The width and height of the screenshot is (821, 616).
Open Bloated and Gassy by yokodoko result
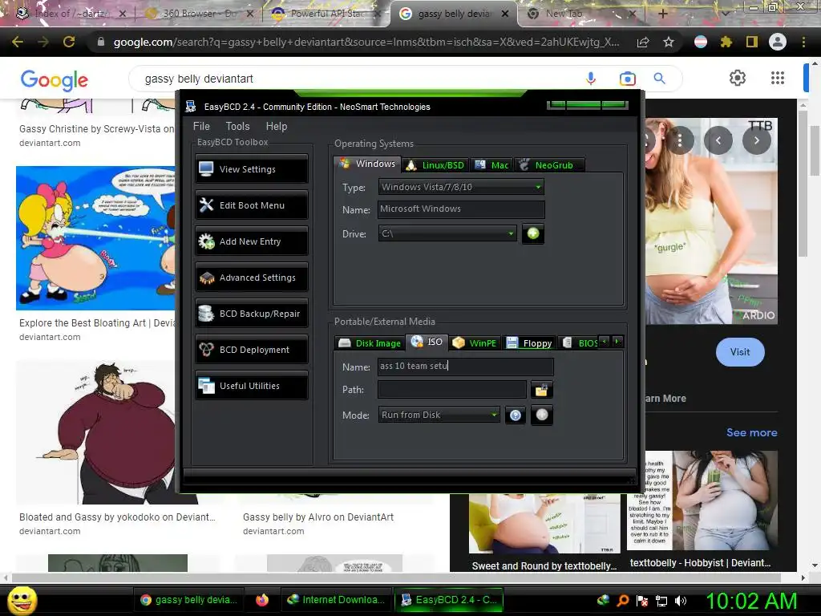117,517
